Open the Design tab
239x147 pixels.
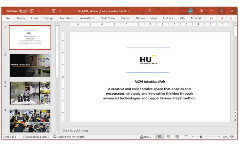pos(49,18)
